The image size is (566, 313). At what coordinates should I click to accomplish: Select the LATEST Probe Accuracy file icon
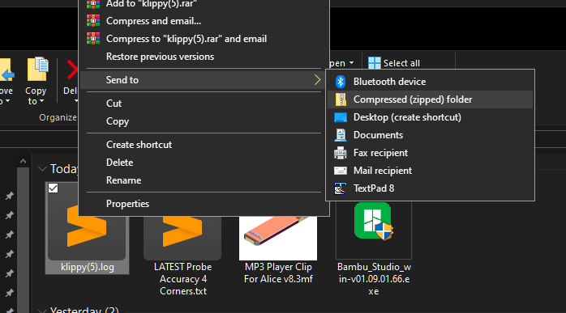click(182, 231)
